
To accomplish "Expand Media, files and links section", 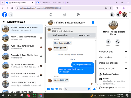I will [x=113, y=63].
